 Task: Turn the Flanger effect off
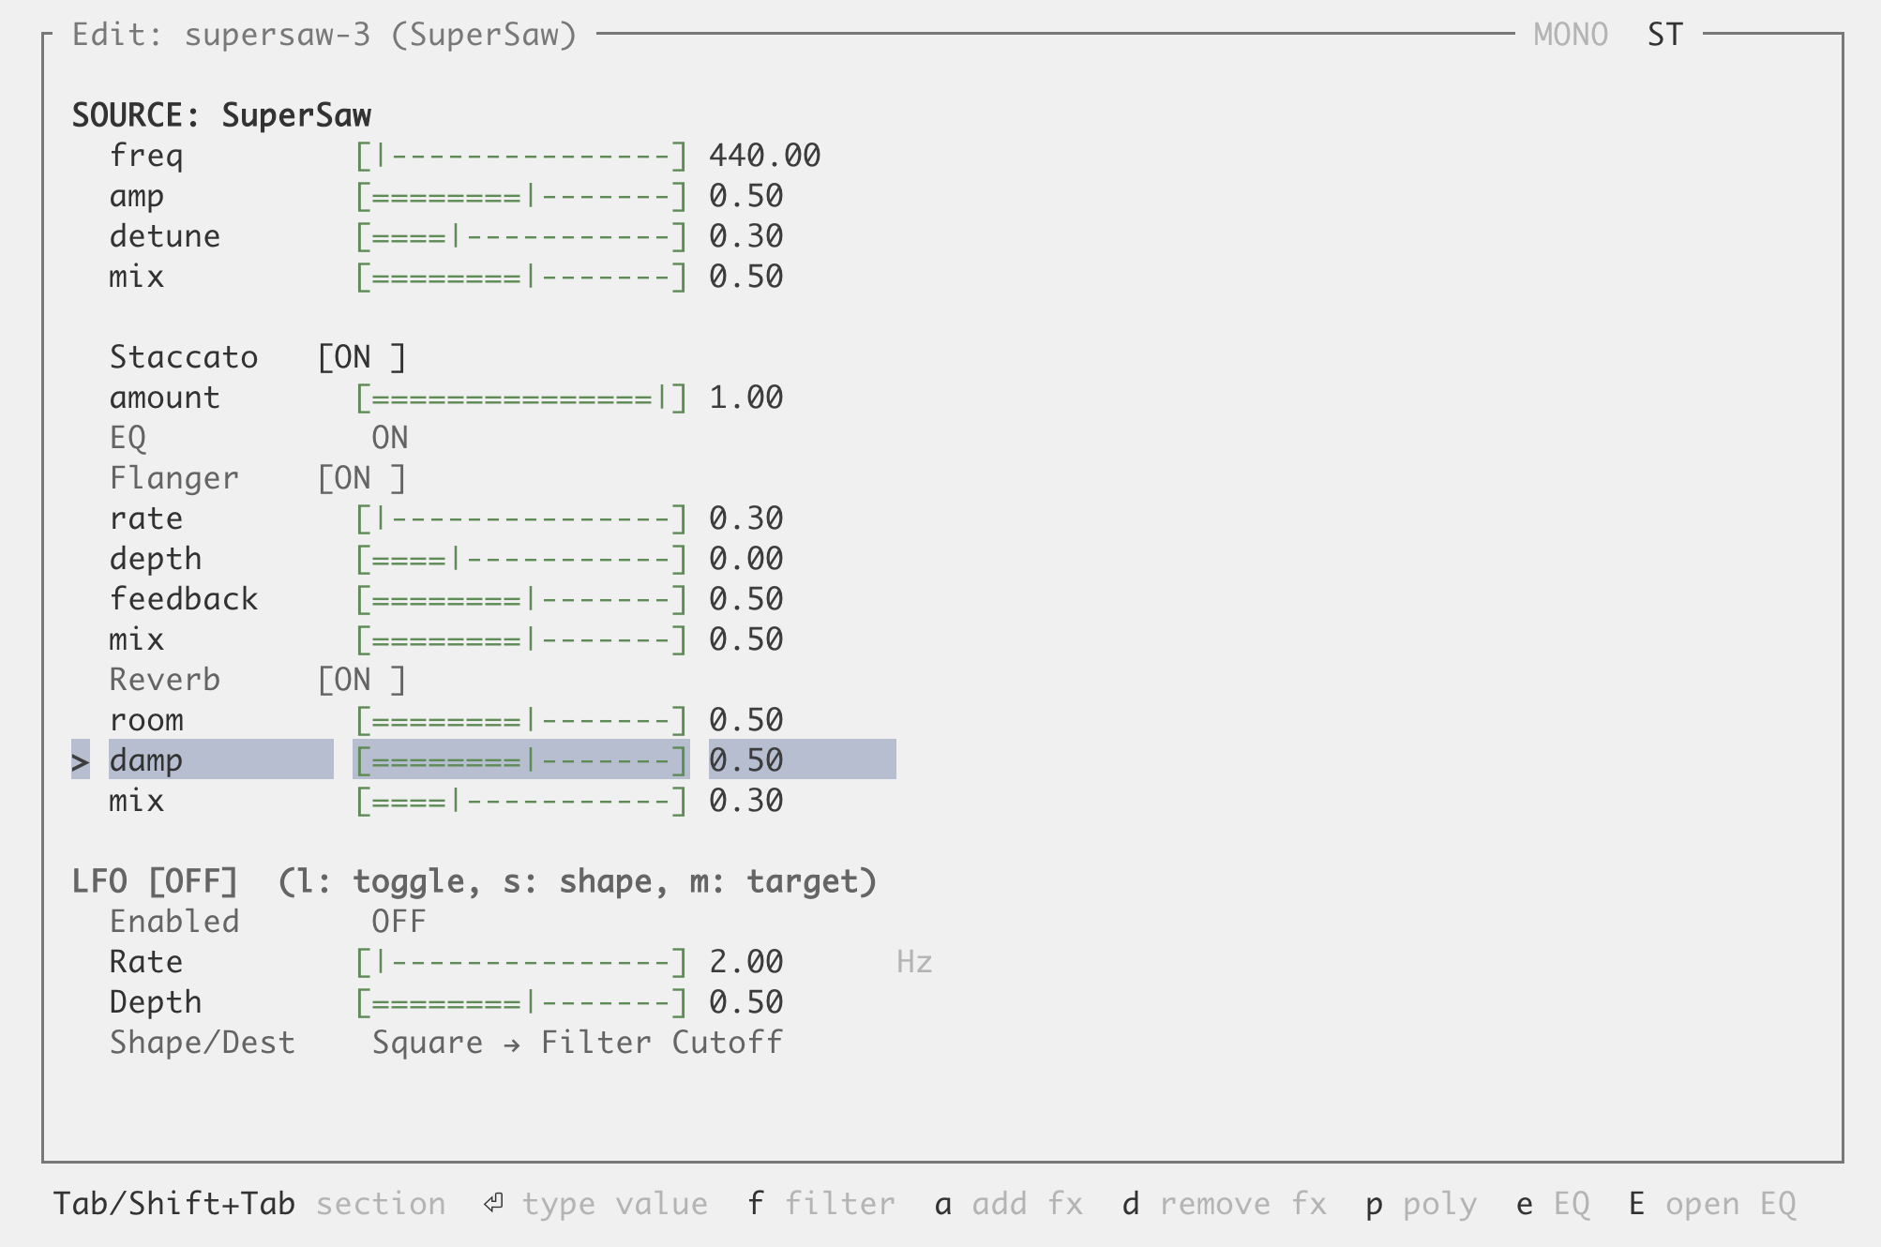point(360,477)
